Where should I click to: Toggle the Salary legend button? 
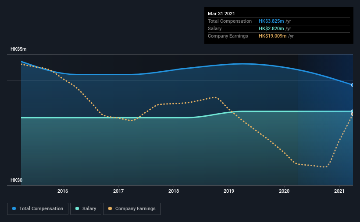[x=86, y=209]
